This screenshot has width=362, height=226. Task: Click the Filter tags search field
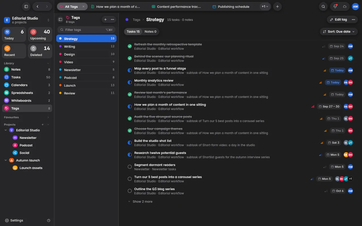[87, 30]
